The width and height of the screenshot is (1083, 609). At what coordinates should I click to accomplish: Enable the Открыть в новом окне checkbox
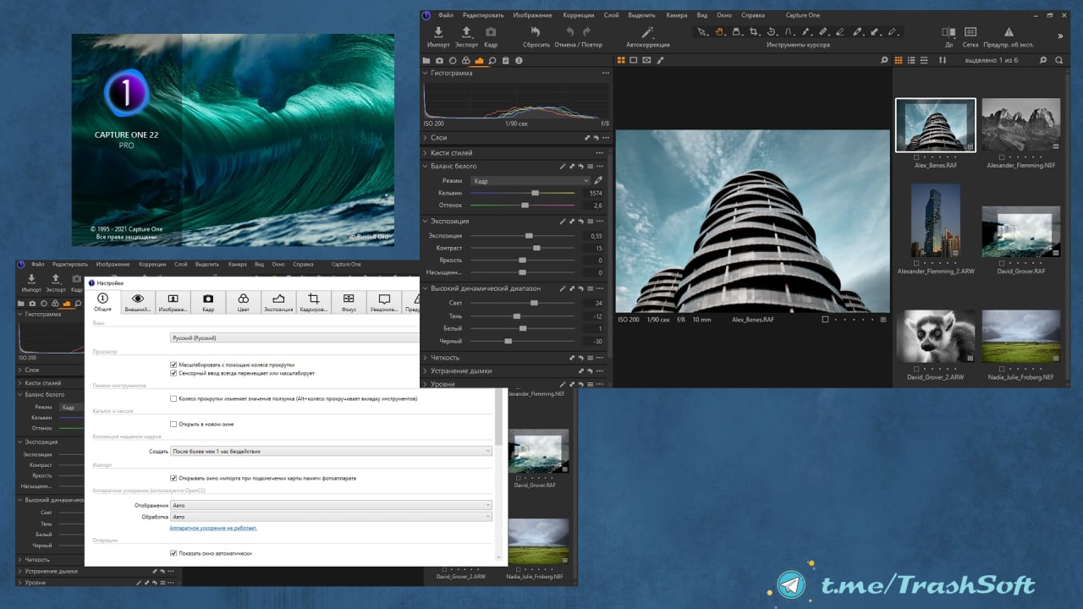click(x=173, y=424)
